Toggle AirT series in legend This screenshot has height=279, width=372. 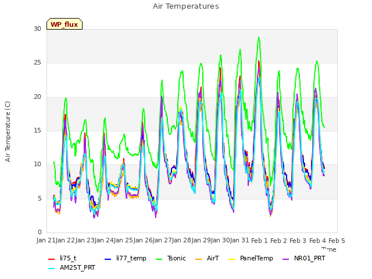[207, 258]
